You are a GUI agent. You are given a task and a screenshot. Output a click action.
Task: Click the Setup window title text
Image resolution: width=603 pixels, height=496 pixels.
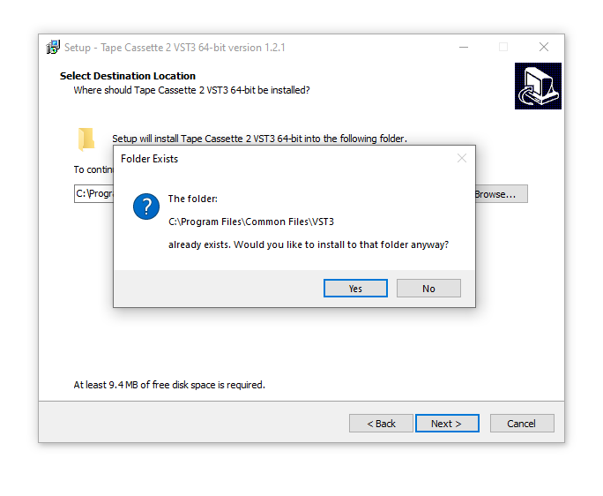pos(175,48)
